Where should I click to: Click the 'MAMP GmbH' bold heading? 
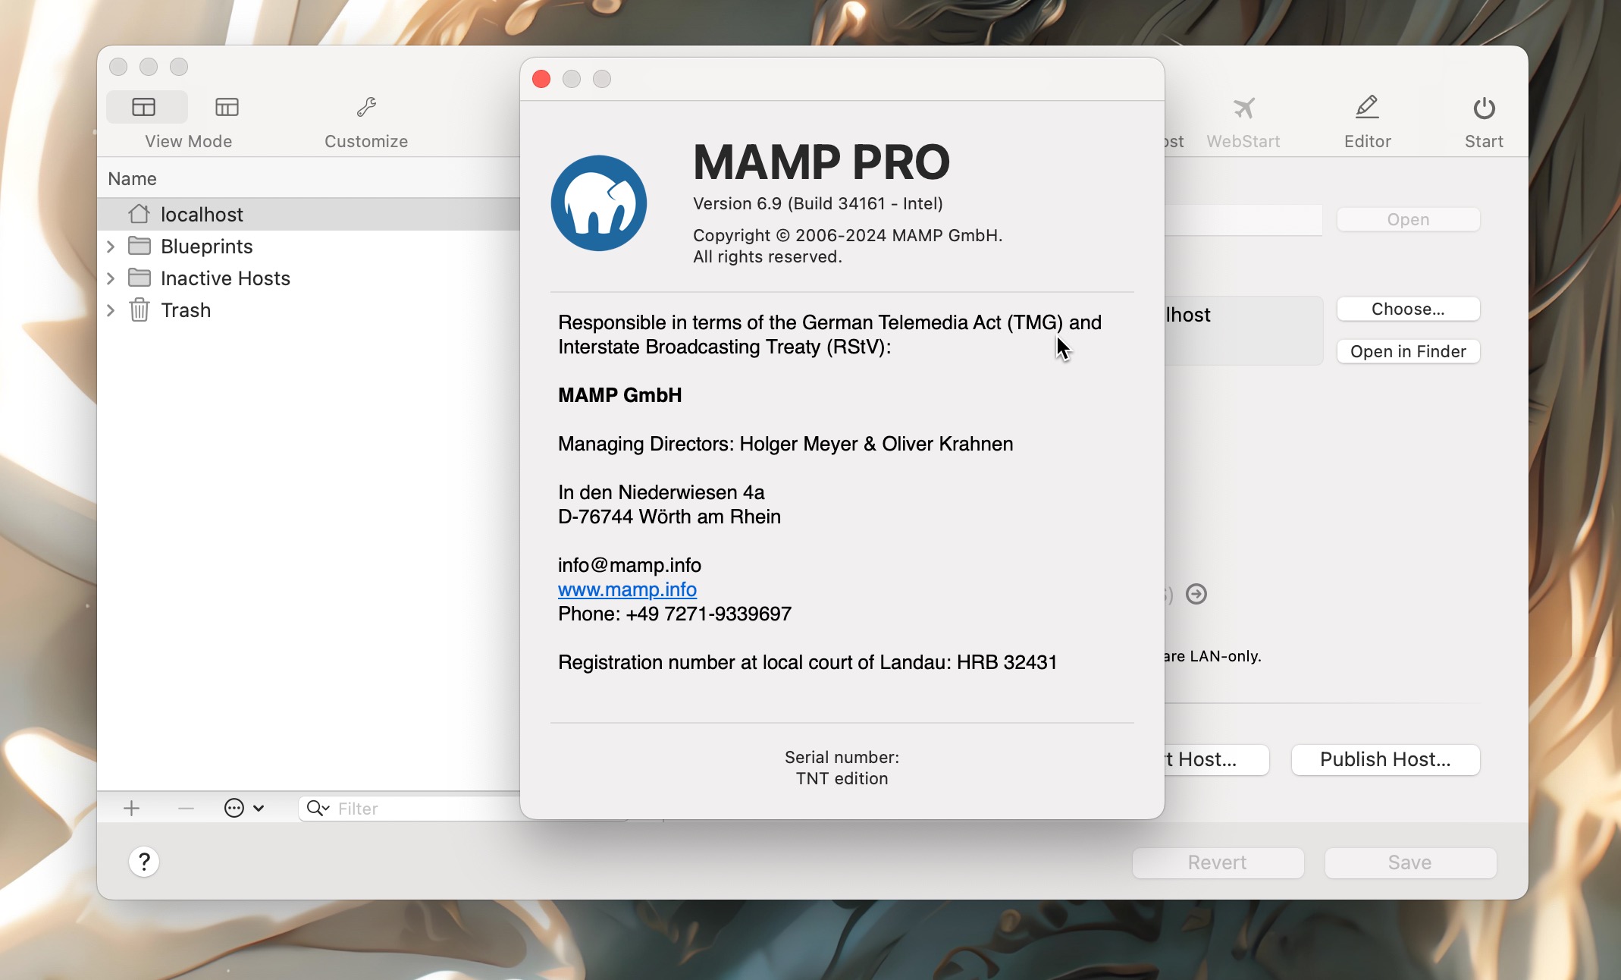pos(619,395)
